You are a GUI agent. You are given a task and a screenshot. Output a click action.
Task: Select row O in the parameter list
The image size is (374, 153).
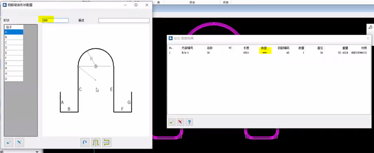point(14,79)
